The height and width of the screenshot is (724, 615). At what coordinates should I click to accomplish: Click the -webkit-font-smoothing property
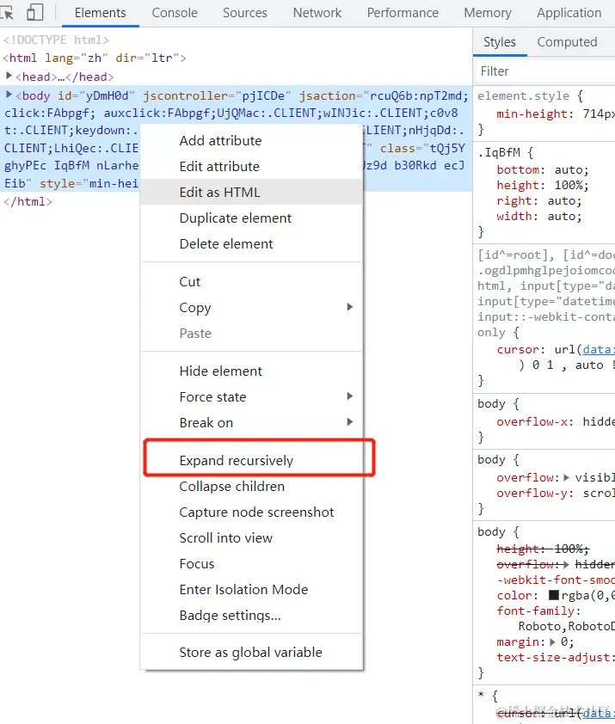point(556,580)
